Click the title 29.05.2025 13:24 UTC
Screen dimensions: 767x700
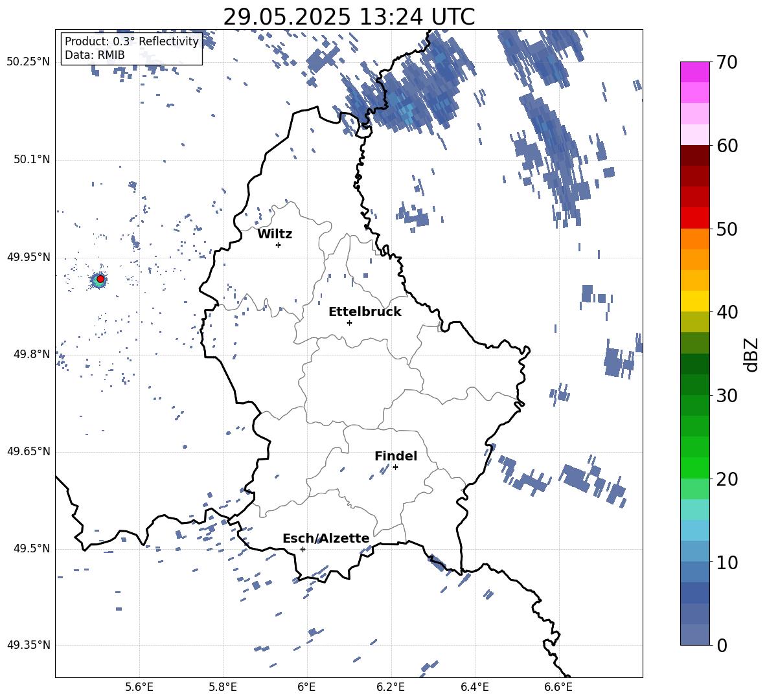349,17
